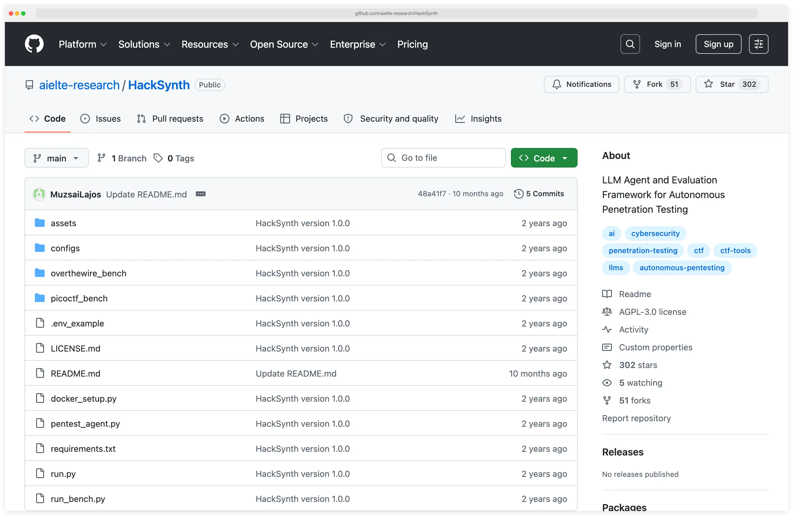Expand the commit message ellipsis icon
Viewport: 793px width, 516px height.
(x=201, y=194)
